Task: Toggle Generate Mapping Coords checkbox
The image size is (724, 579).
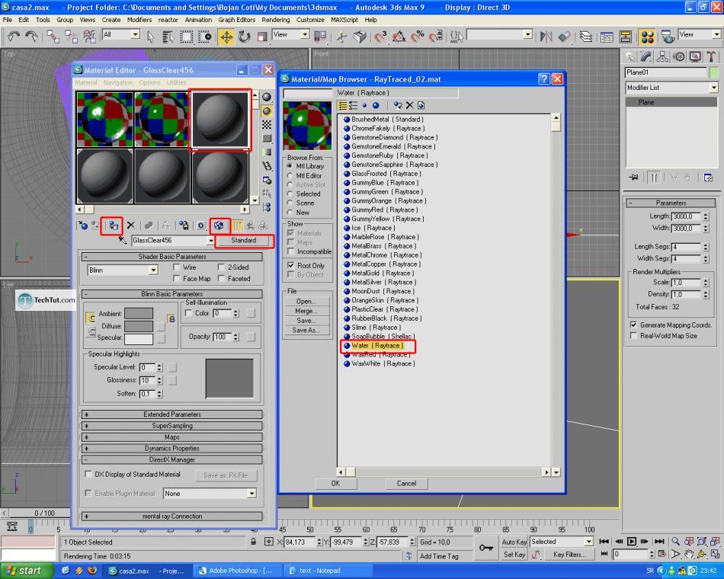Action: point(633,325)
